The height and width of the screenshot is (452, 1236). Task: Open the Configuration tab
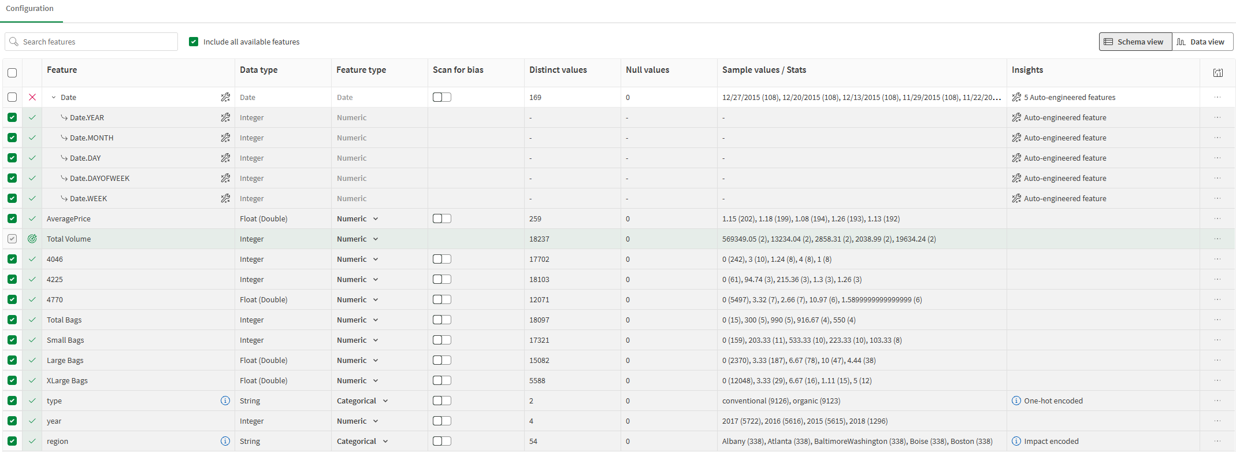(x=30, y=9)
